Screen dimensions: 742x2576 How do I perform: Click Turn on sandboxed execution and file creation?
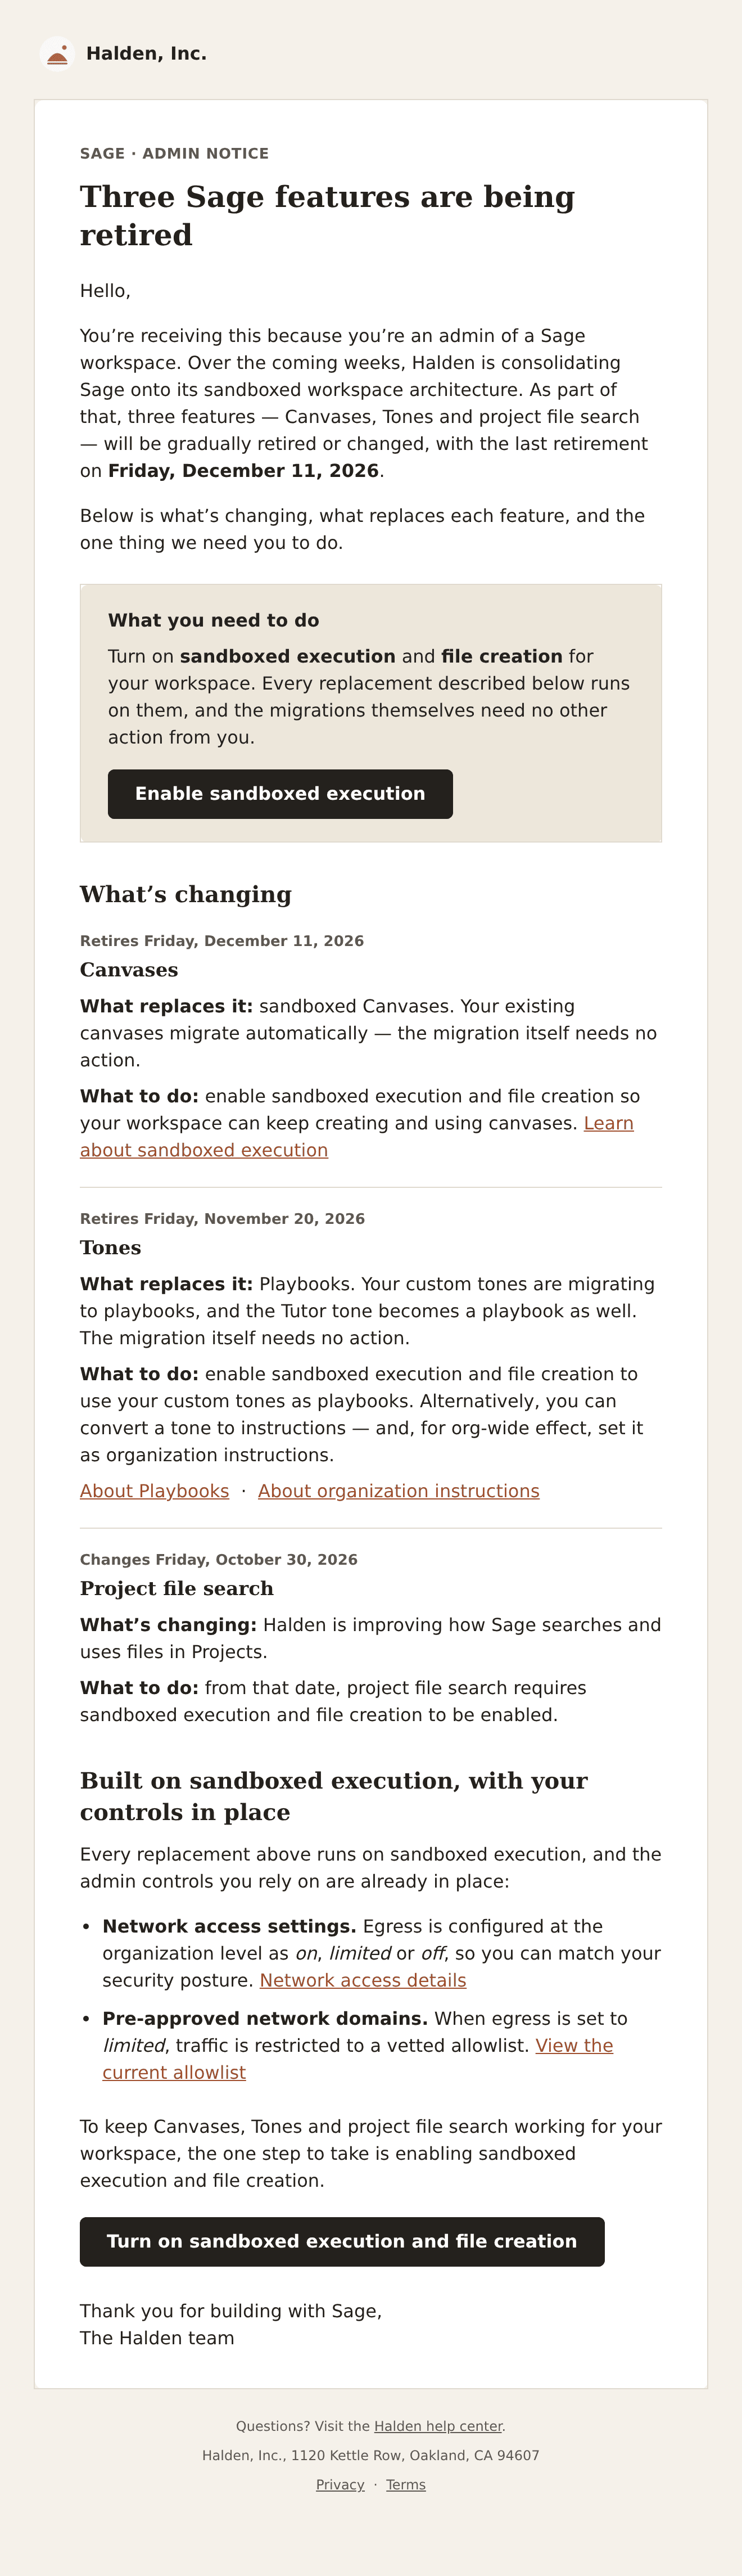[342, 2241]
